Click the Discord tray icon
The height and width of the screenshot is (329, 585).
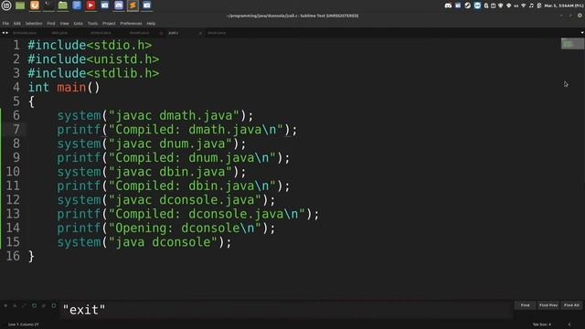click(448, 5)
